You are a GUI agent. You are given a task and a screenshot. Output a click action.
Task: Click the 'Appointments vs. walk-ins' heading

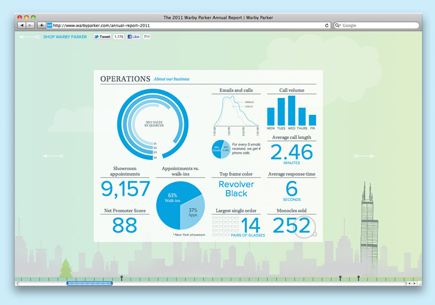click(180, 171)
